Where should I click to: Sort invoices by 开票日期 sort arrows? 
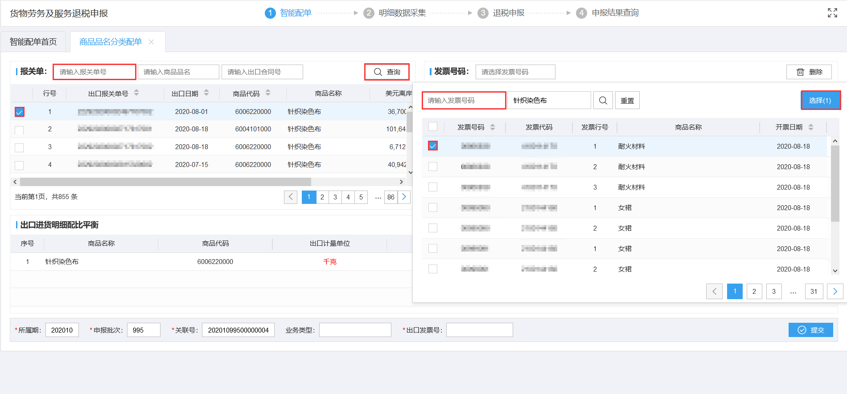(x=810, y=127)
